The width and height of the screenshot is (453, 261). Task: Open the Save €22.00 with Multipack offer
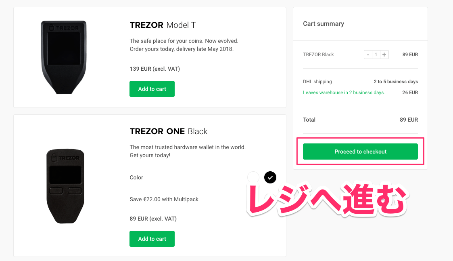(164, 199)
